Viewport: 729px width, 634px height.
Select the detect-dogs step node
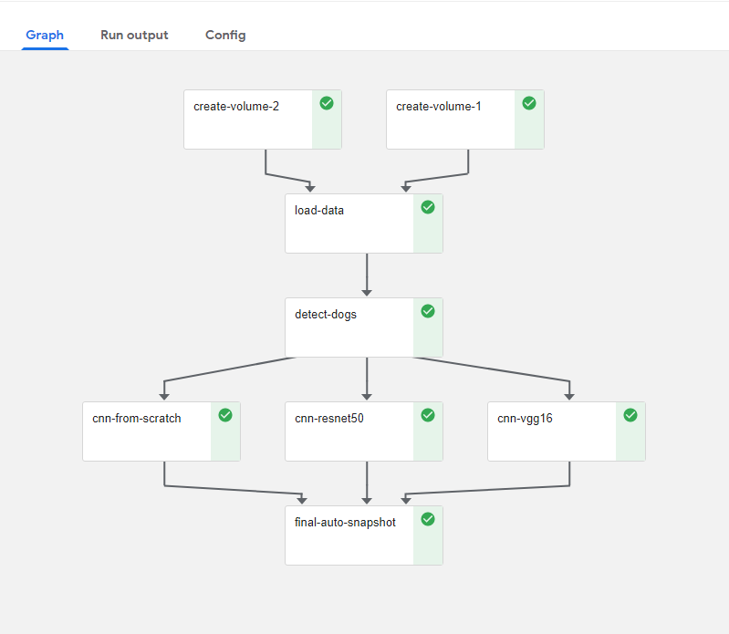pyautogui.click(x=326, y=315)
